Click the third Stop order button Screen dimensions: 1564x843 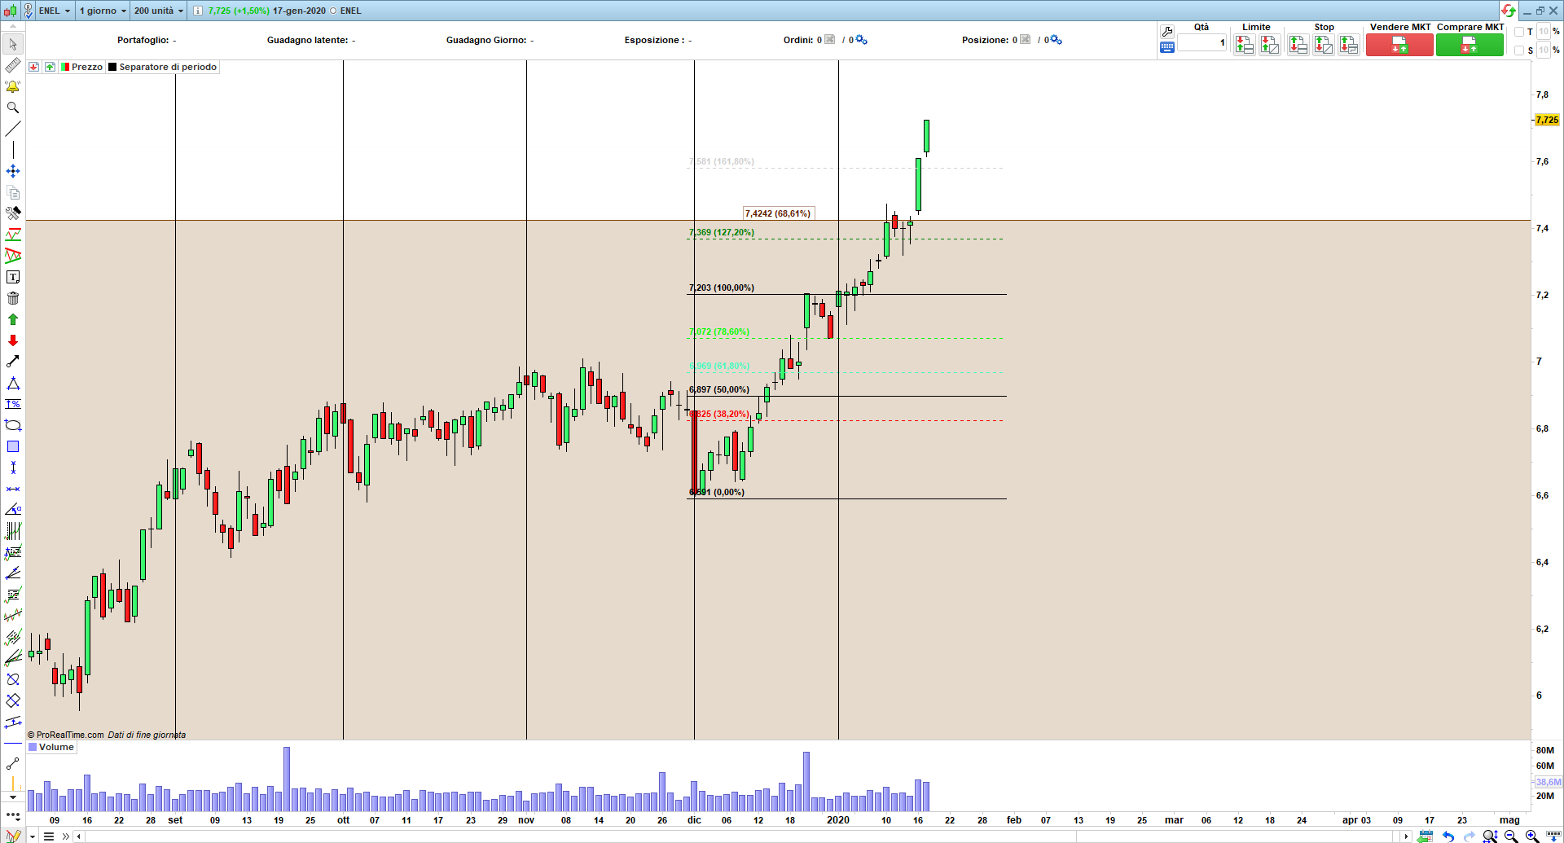[1349, 45]
